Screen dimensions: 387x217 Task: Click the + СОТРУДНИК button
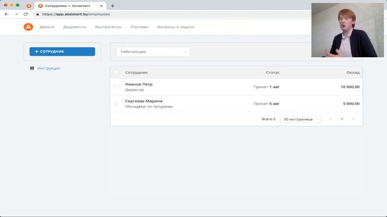click(62, 52)
